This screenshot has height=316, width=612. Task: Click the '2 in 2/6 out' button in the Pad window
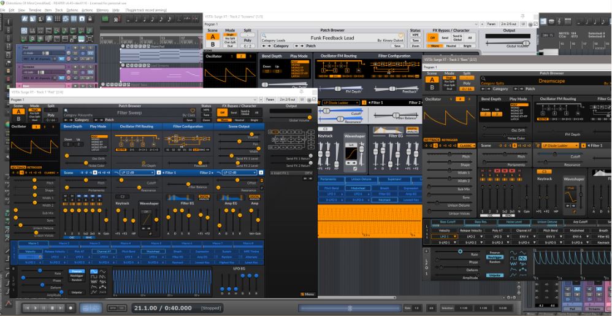(x=287, y=99)
